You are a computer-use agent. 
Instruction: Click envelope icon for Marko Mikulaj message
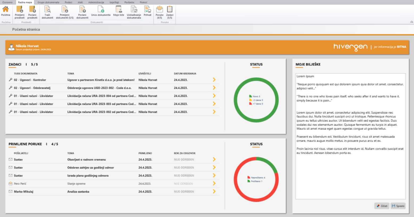(x=11, y=191)
